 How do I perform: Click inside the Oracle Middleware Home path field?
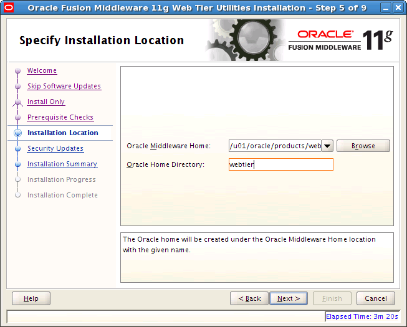275,146
